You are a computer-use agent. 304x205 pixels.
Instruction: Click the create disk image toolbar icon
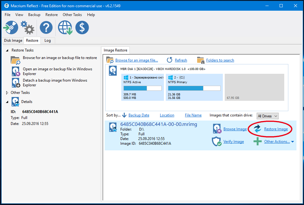tap(11, 28)
